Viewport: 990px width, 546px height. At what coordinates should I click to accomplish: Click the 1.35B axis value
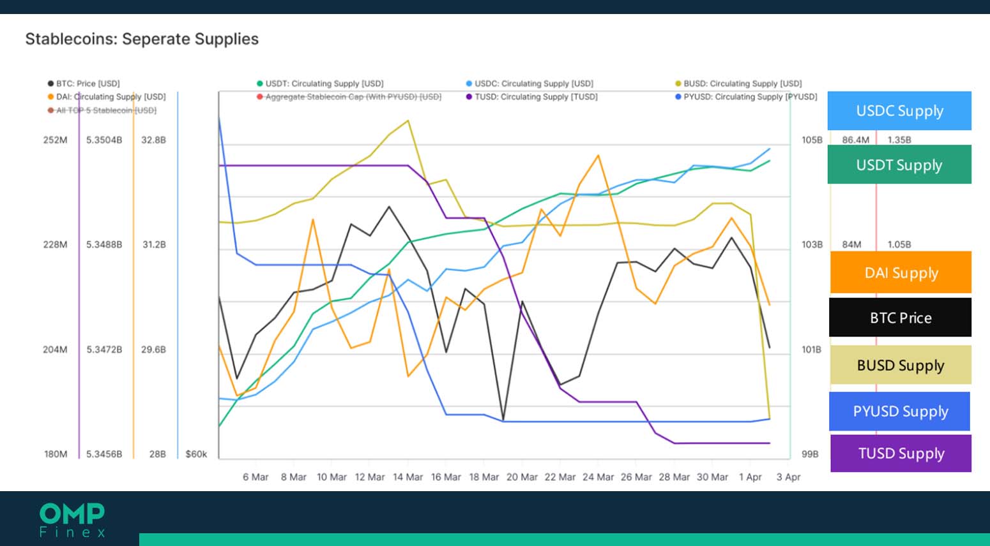pyautogui.click(x=899, y=140)
